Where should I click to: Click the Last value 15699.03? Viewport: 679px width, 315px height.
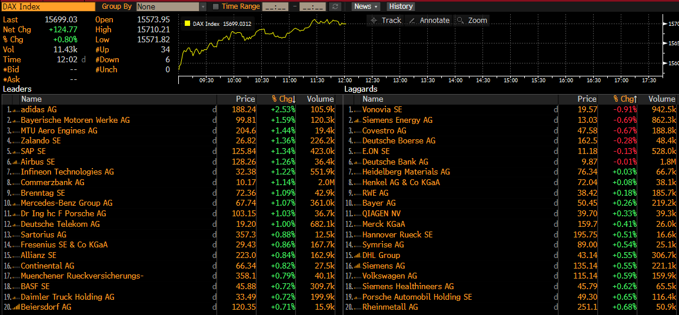coord(61,19)
